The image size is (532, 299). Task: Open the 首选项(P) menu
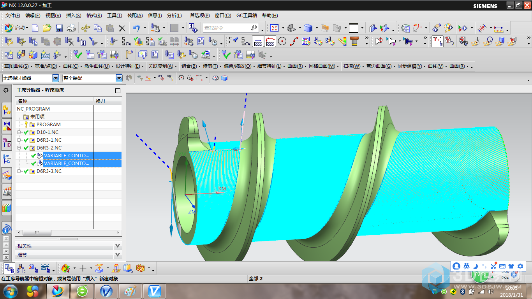pyautogui.click(x=200, y=16)
